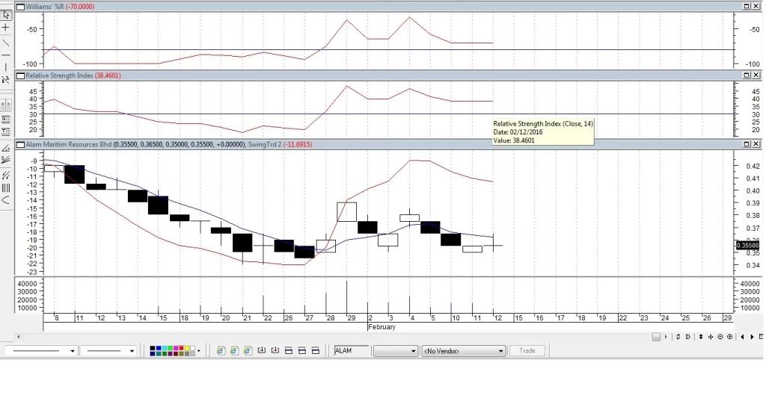The width and height of the screenshot is (766, 410).
Task: Click the ALAM symbol input field
Action: [352, 350]
